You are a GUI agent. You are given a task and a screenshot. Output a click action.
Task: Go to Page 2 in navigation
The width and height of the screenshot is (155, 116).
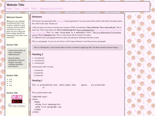[26, 9]
